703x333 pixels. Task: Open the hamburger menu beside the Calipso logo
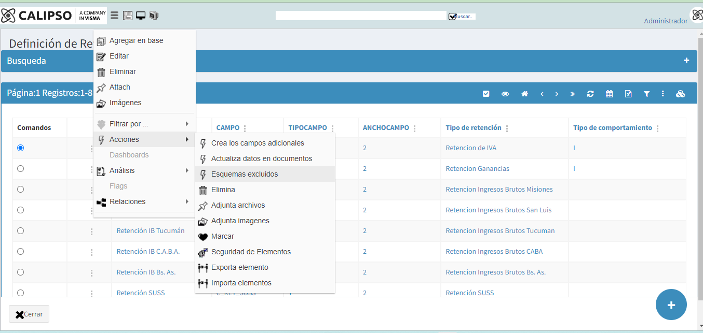tap(115, 16)
